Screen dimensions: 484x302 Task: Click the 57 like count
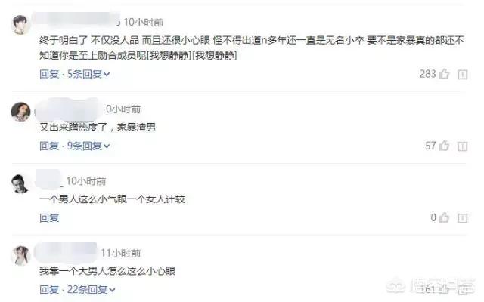(430, 146)
